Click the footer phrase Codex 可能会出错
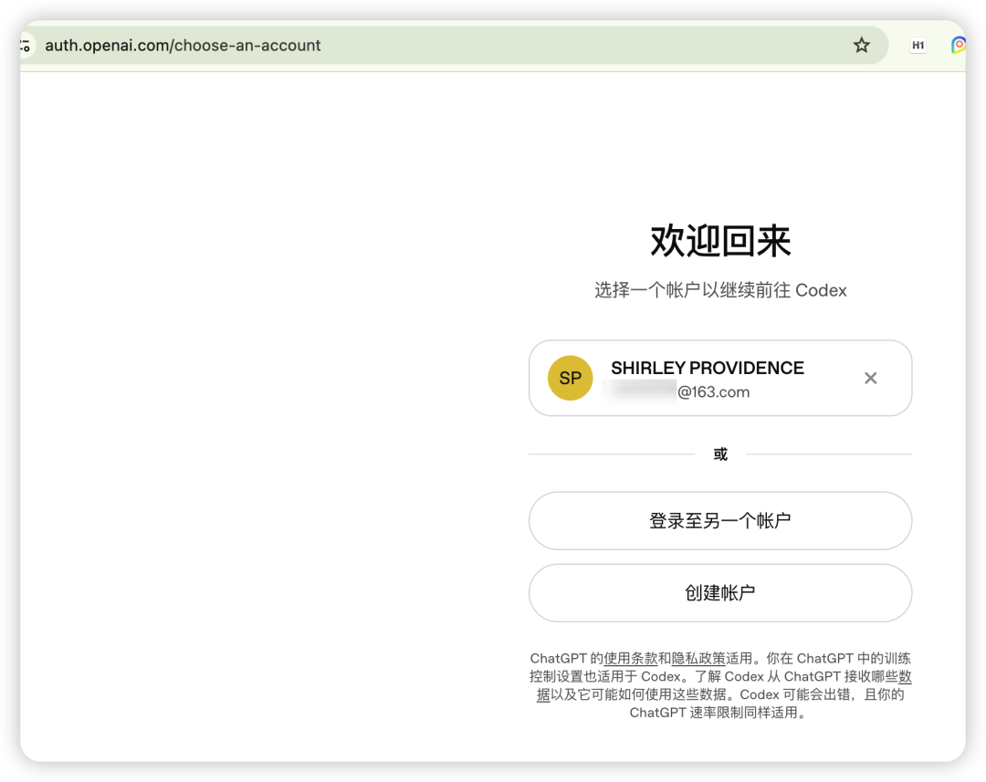Screen dimensions: 986x782 point(795,694)
